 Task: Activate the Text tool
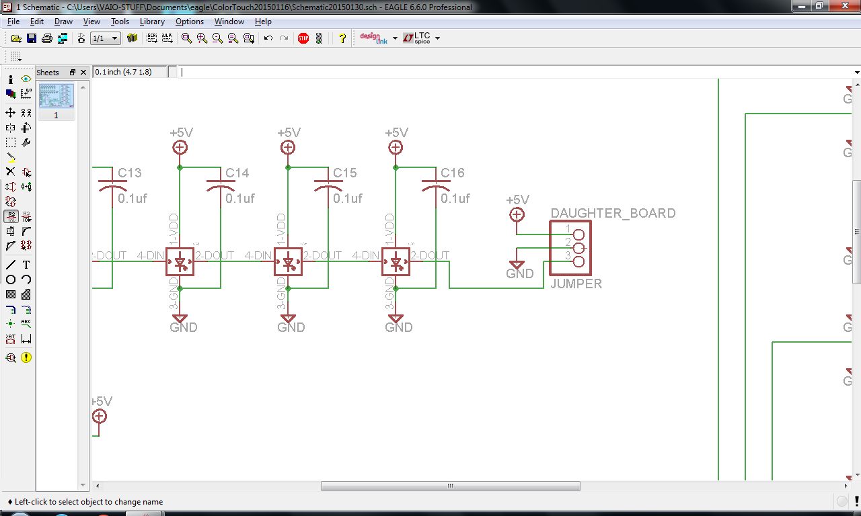point(26,265)
